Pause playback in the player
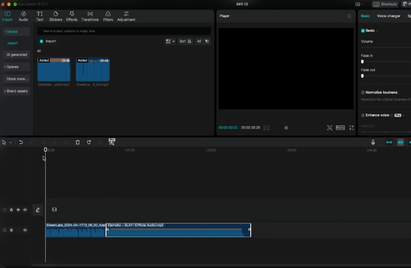This screenshot has width=411, height=268. point(286,128)
